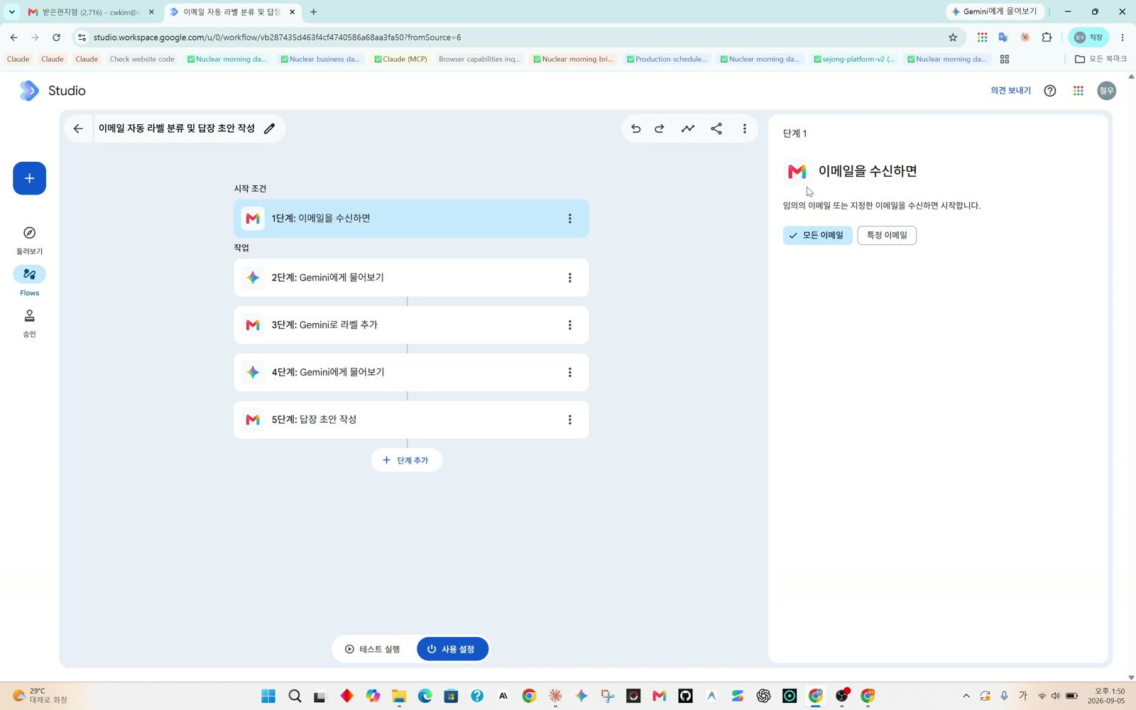Open options menu for 2단계 Gemini에게 물어보기
The width and height of the screenshot is (1136, 710).
pyautogui.click(x=569, y=278)
